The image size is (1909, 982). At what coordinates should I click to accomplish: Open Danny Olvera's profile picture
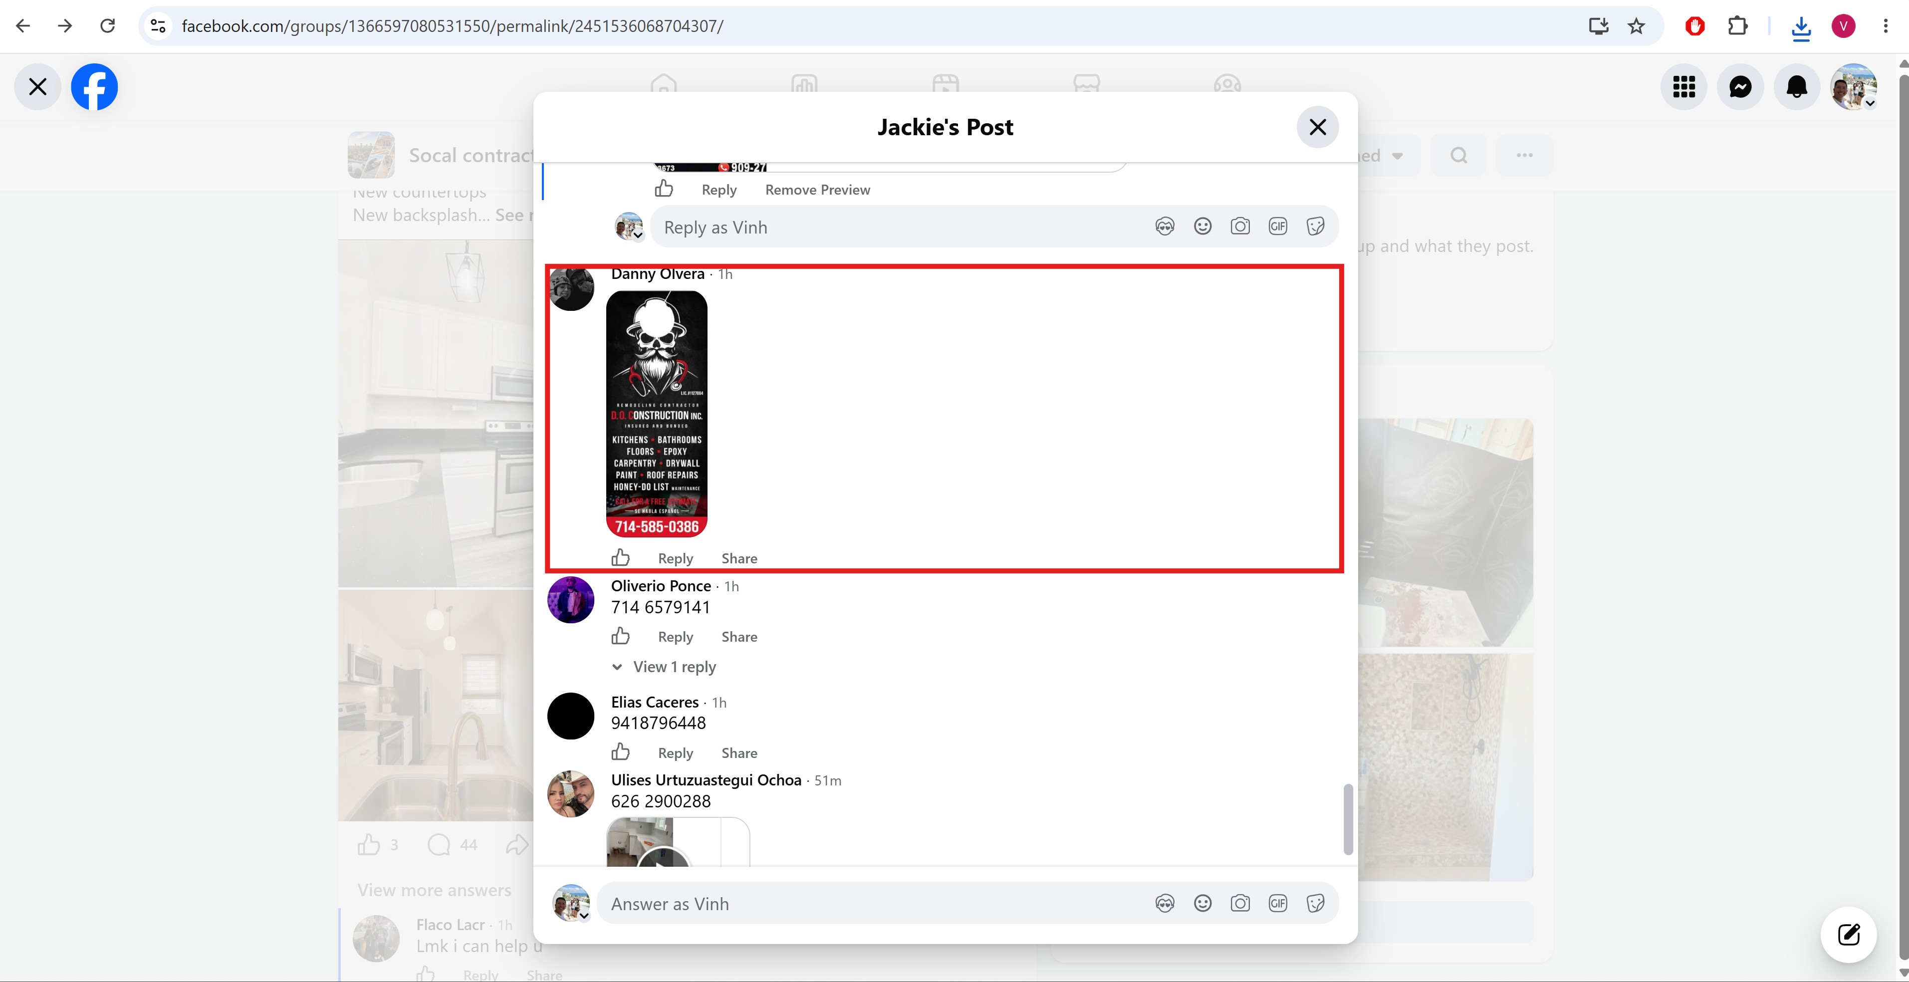click(571, 288)
